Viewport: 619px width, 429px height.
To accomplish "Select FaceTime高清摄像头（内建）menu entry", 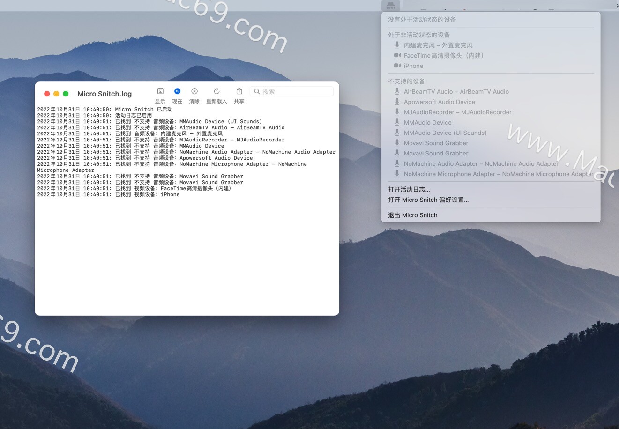I will point(444,55).
